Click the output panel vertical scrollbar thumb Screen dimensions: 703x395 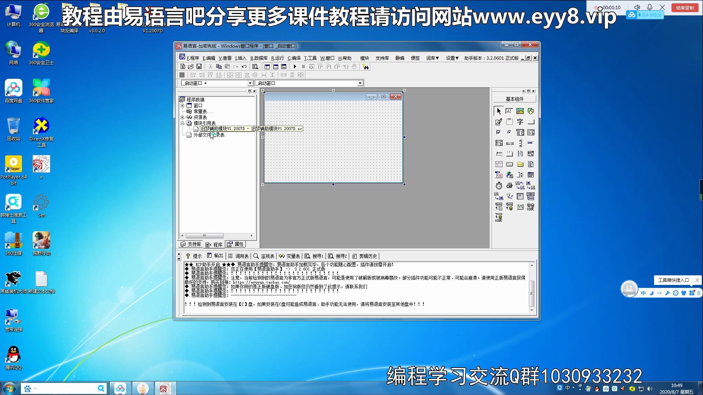(x=532, y=294)
